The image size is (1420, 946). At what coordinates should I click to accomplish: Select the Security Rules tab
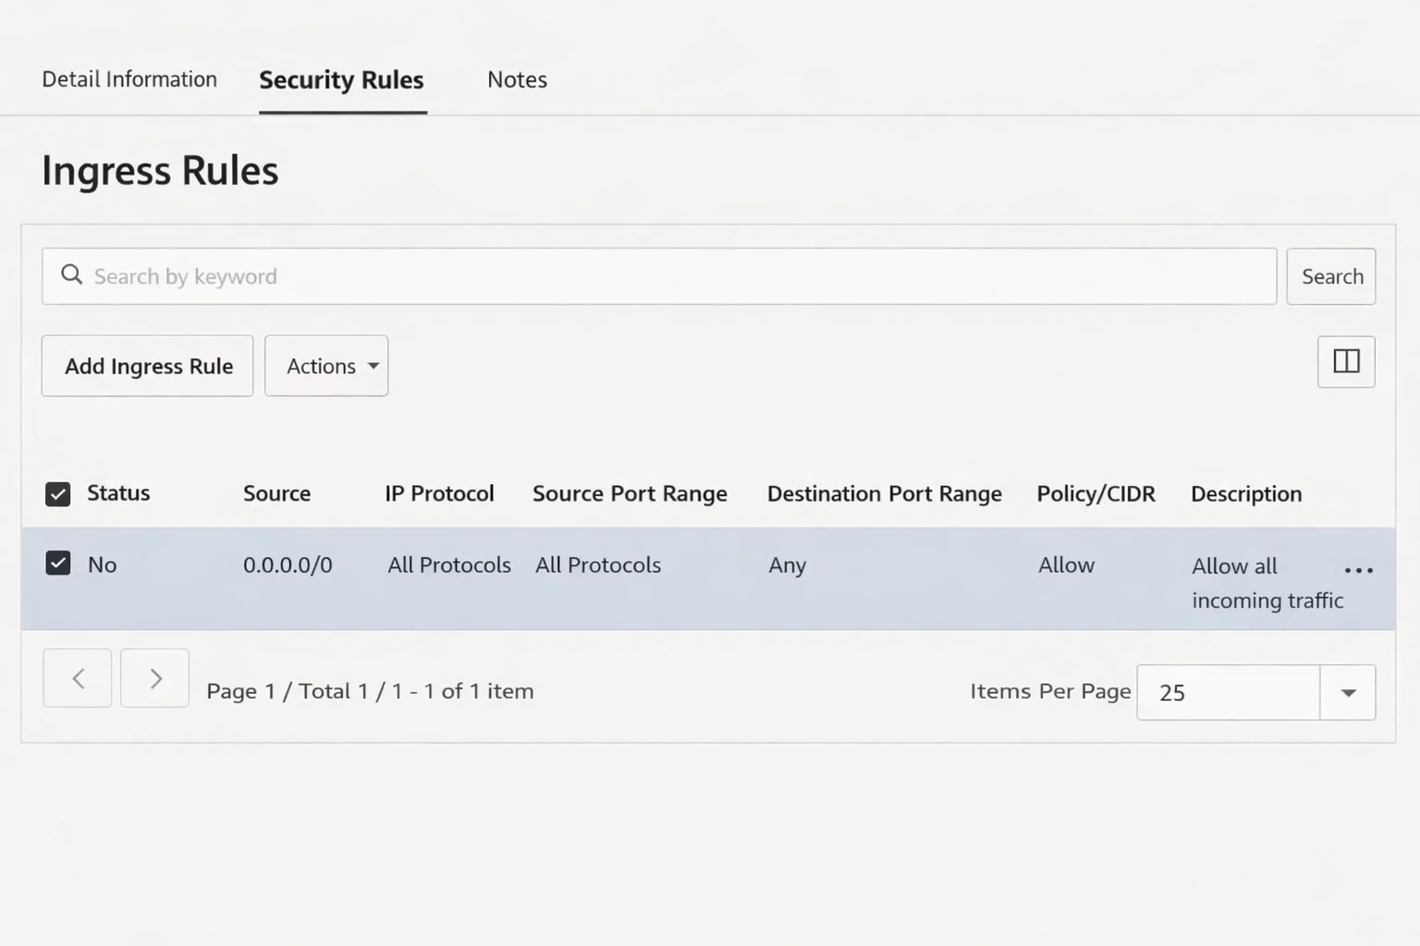[x=341, y=79]
